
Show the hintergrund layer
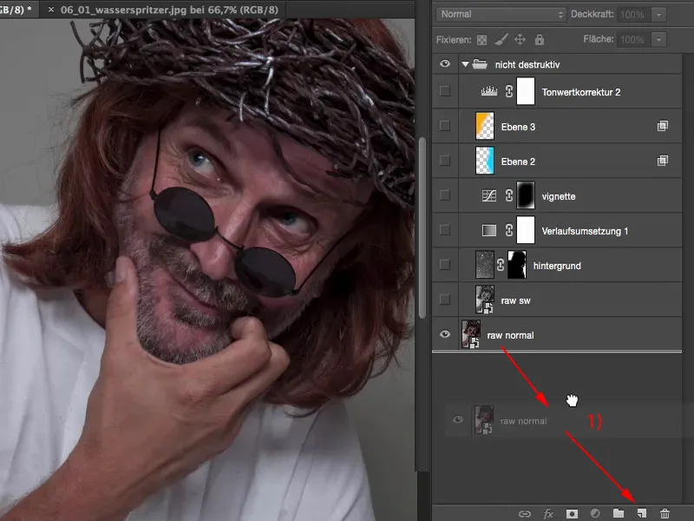point(445,265)
